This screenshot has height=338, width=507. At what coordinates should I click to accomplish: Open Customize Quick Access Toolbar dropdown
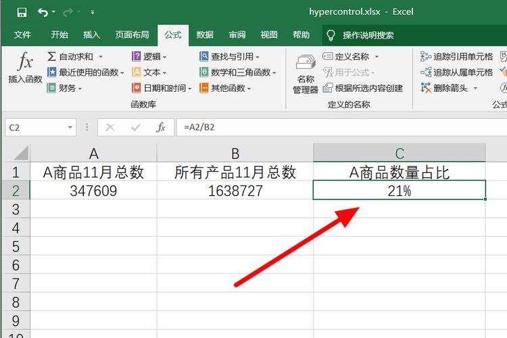pyautogui.click(x=93, y=12)
